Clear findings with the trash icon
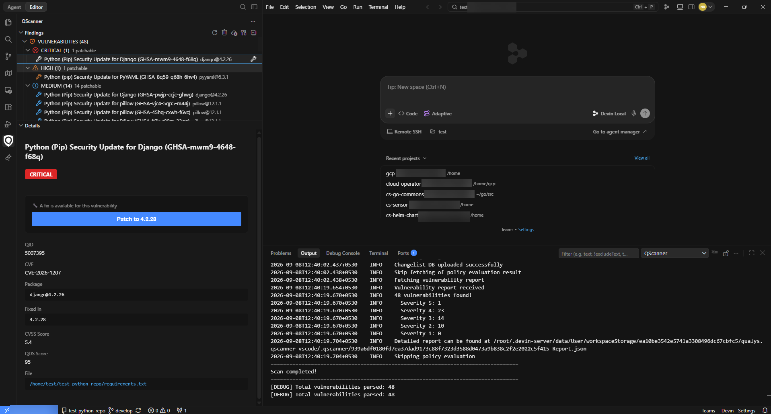The height and width of the screenshot is (414, 771). tap(224, 33)
